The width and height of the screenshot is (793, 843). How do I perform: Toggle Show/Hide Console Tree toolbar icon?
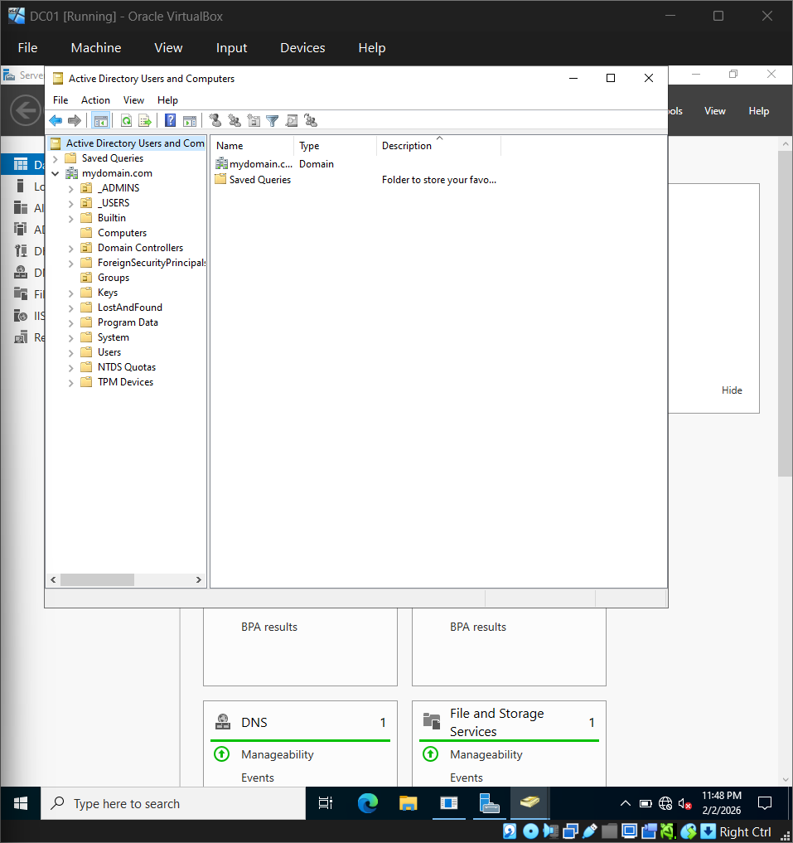coord(100,121)
